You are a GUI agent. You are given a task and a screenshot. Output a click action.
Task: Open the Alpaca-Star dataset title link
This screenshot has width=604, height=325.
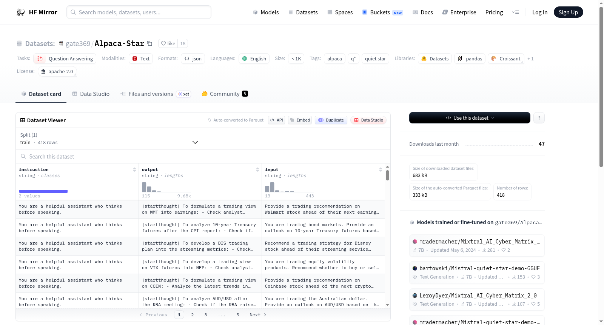click(x=119, y=43)
